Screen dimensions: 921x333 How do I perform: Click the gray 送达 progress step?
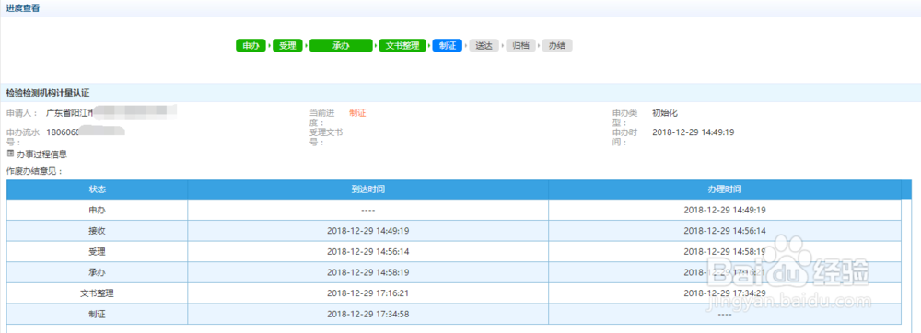pos(484,46)
